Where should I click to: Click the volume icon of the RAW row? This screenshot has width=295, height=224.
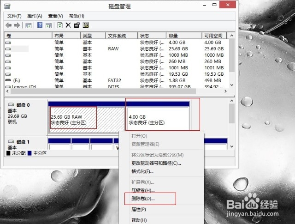tap(8, 49)
